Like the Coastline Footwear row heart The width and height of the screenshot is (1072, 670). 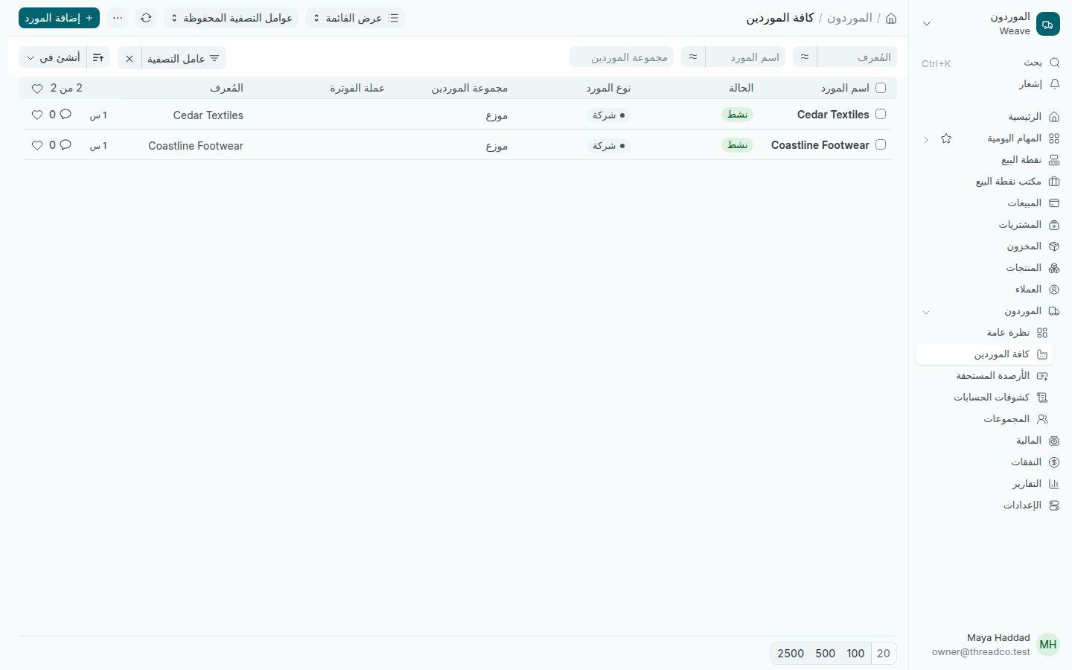pos(37,145)
